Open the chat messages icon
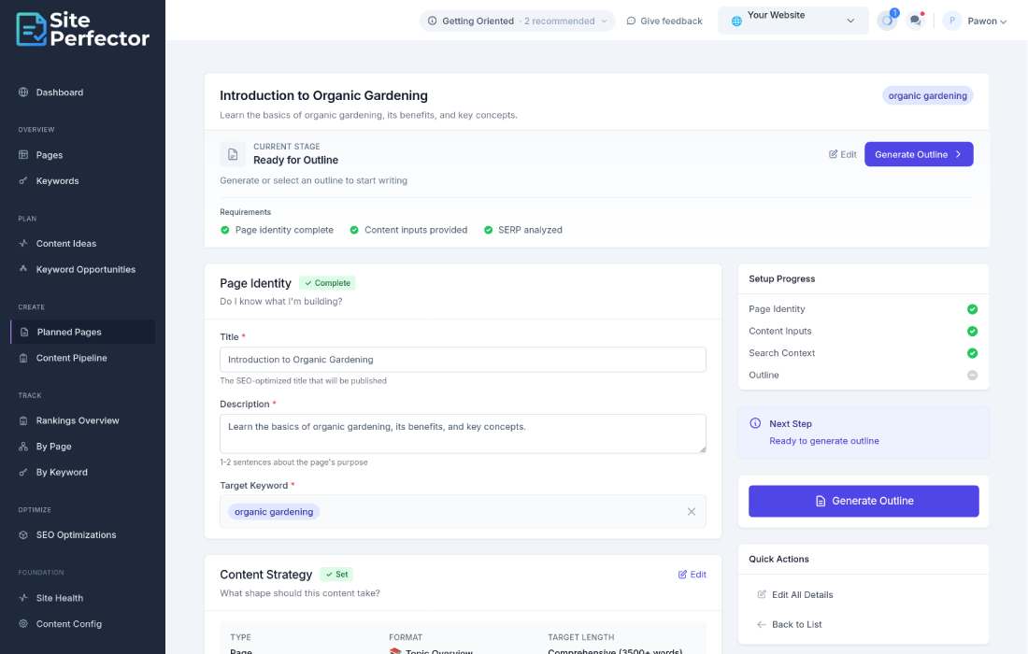Screen dimensions: 1028x654 (915, 21)
